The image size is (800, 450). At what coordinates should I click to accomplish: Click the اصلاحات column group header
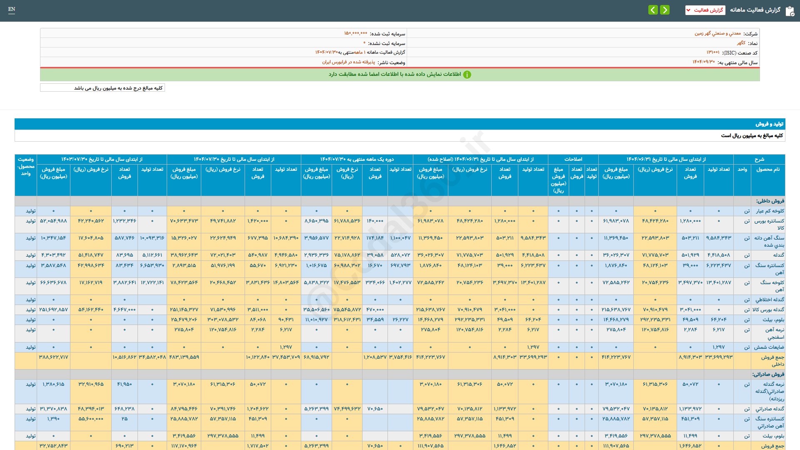pos(573,159)
